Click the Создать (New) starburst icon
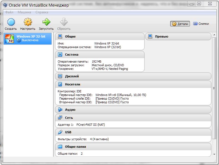 [11, 22]
